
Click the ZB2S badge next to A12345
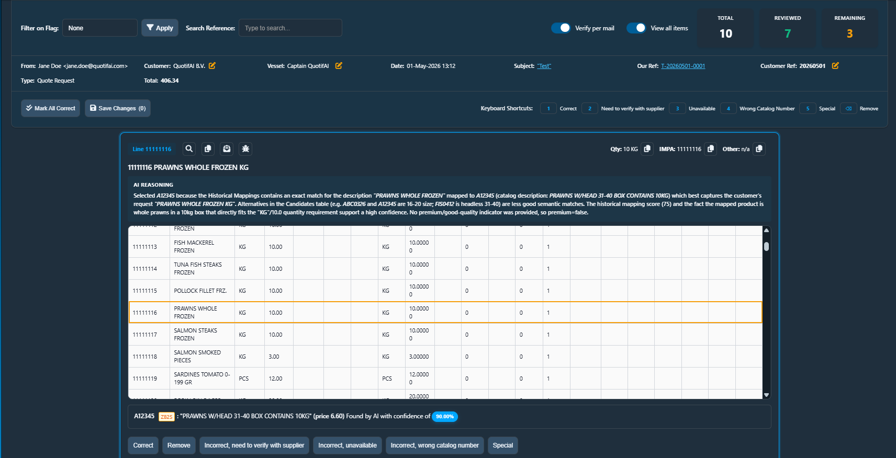point(166,417)
